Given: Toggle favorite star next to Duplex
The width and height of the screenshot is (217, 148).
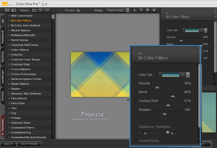Looking at the screenshot, I should coord(9,89).
